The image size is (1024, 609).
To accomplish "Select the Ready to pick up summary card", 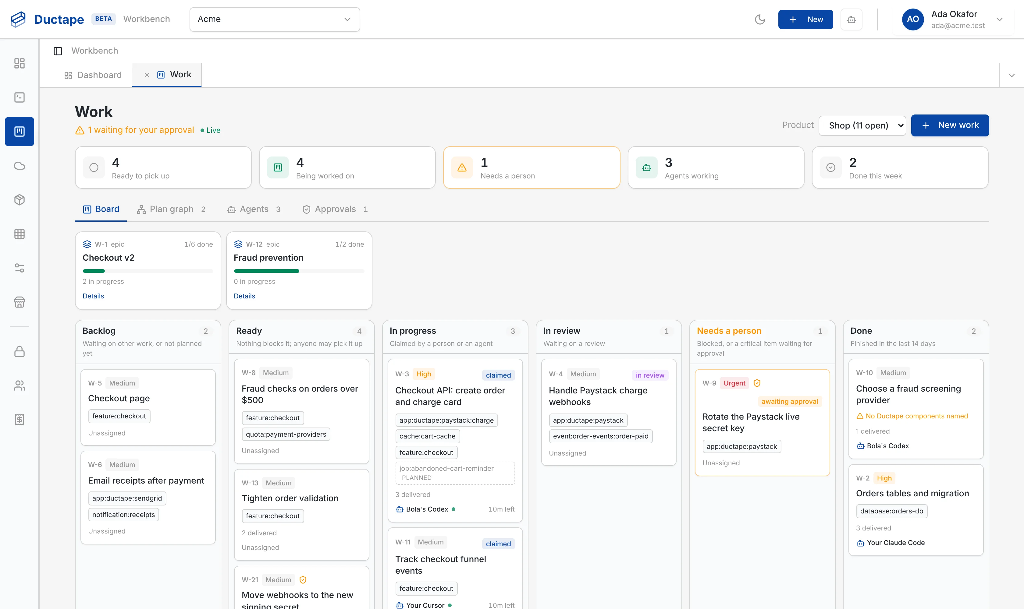I will 163,167.
